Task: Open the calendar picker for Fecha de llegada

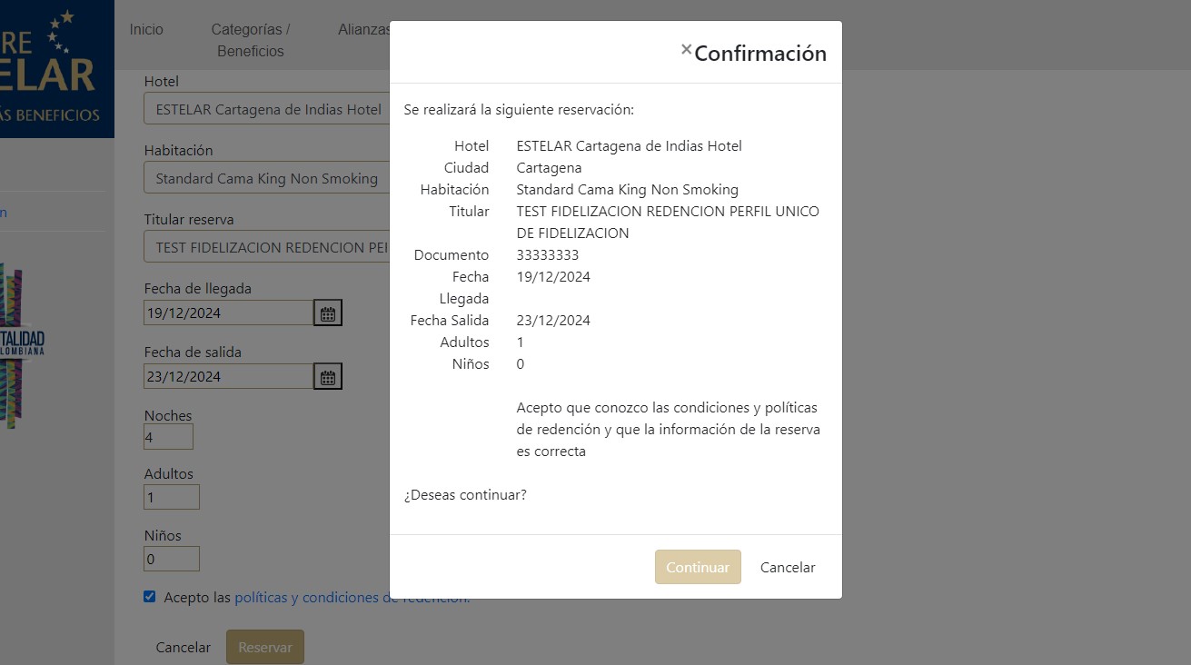Action: click(328, 313)
